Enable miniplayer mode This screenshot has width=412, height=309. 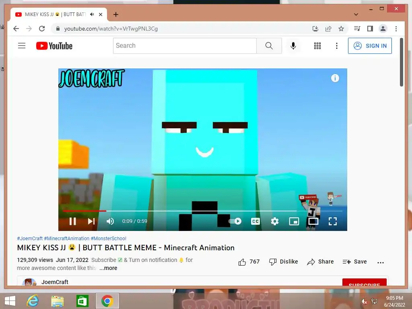tap(294, 221)
